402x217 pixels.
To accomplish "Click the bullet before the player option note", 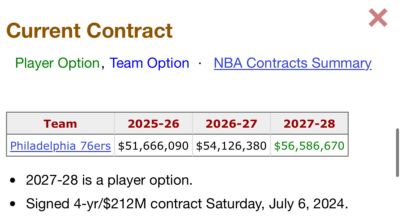I will (13, 181).
